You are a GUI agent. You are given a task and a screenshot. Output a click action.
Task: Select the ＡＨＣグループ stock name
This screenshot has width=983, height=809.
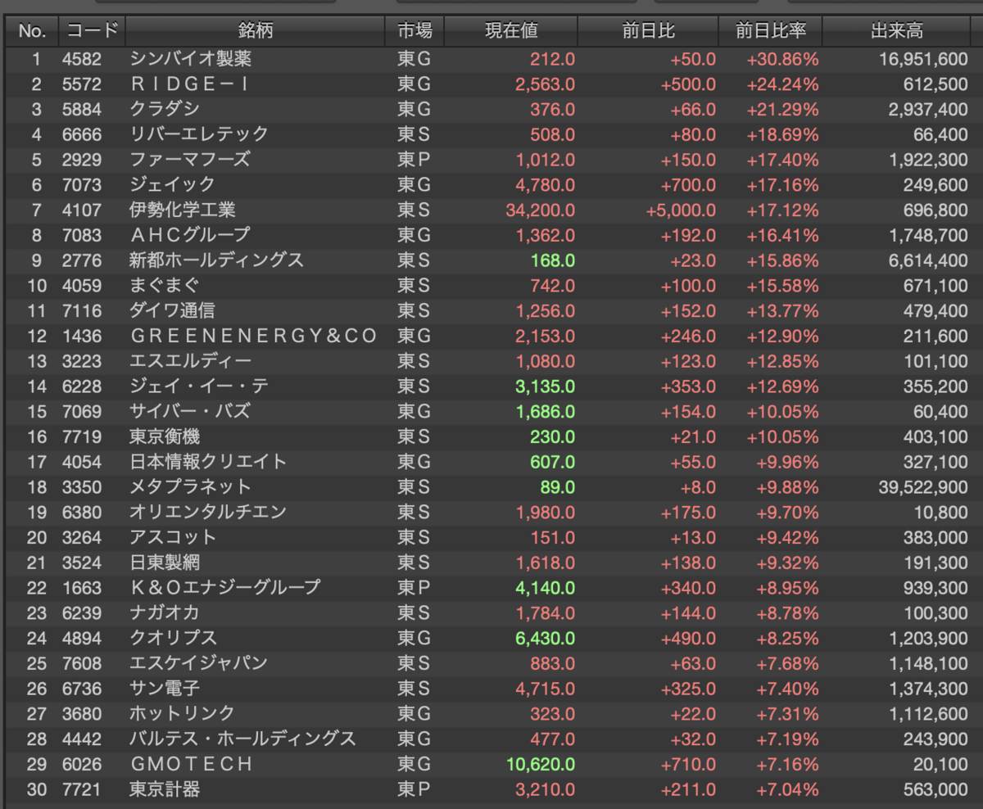coord(190,235)
